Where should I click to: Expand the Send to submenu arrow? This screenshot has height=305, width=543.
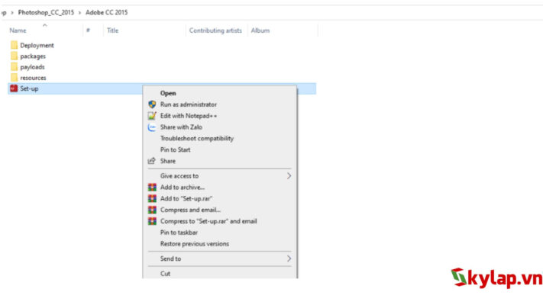coord(289,258)
